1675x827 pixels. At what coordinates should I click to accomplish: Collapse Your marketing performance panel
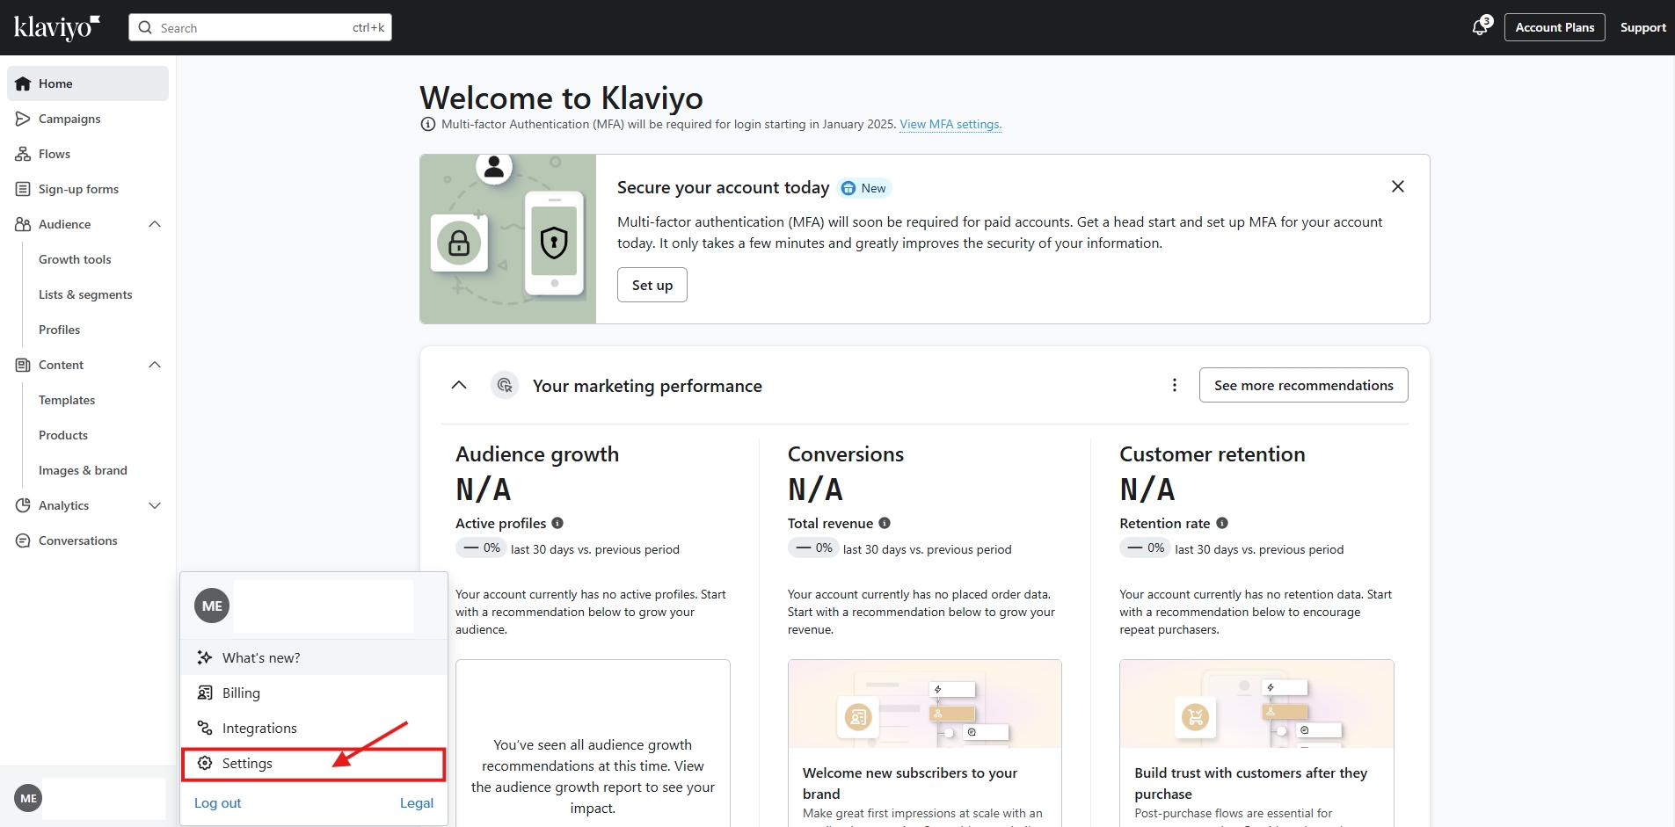click(459, 385)
